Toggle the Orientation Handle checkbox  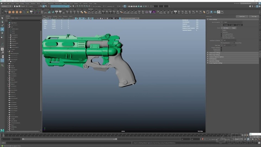pyautogui.click(x=221, y=38)
